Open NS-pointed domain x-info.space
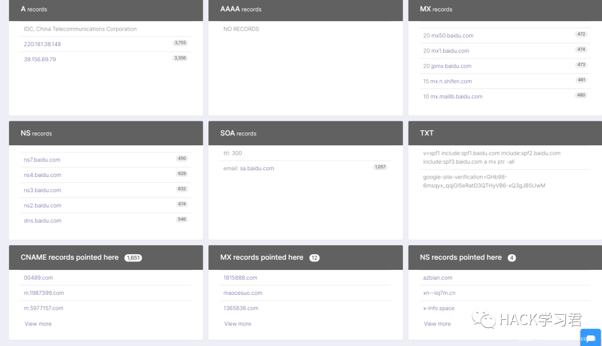 pyautogui.click(x=439, y=308)
